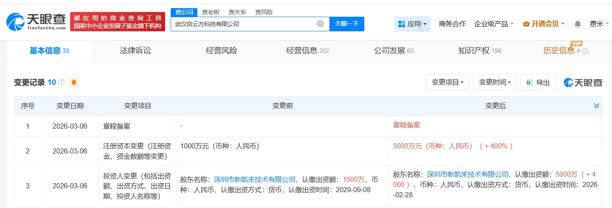Screen dimensions: 612x208
Task: Click the orange alert bell beside 变更记录
Action: [x=74, y=82]
